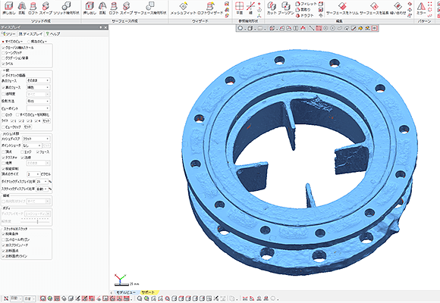Apply Chamfer (面取り) tool
Screen dimensions: 440x303
[x=303, y=10]
